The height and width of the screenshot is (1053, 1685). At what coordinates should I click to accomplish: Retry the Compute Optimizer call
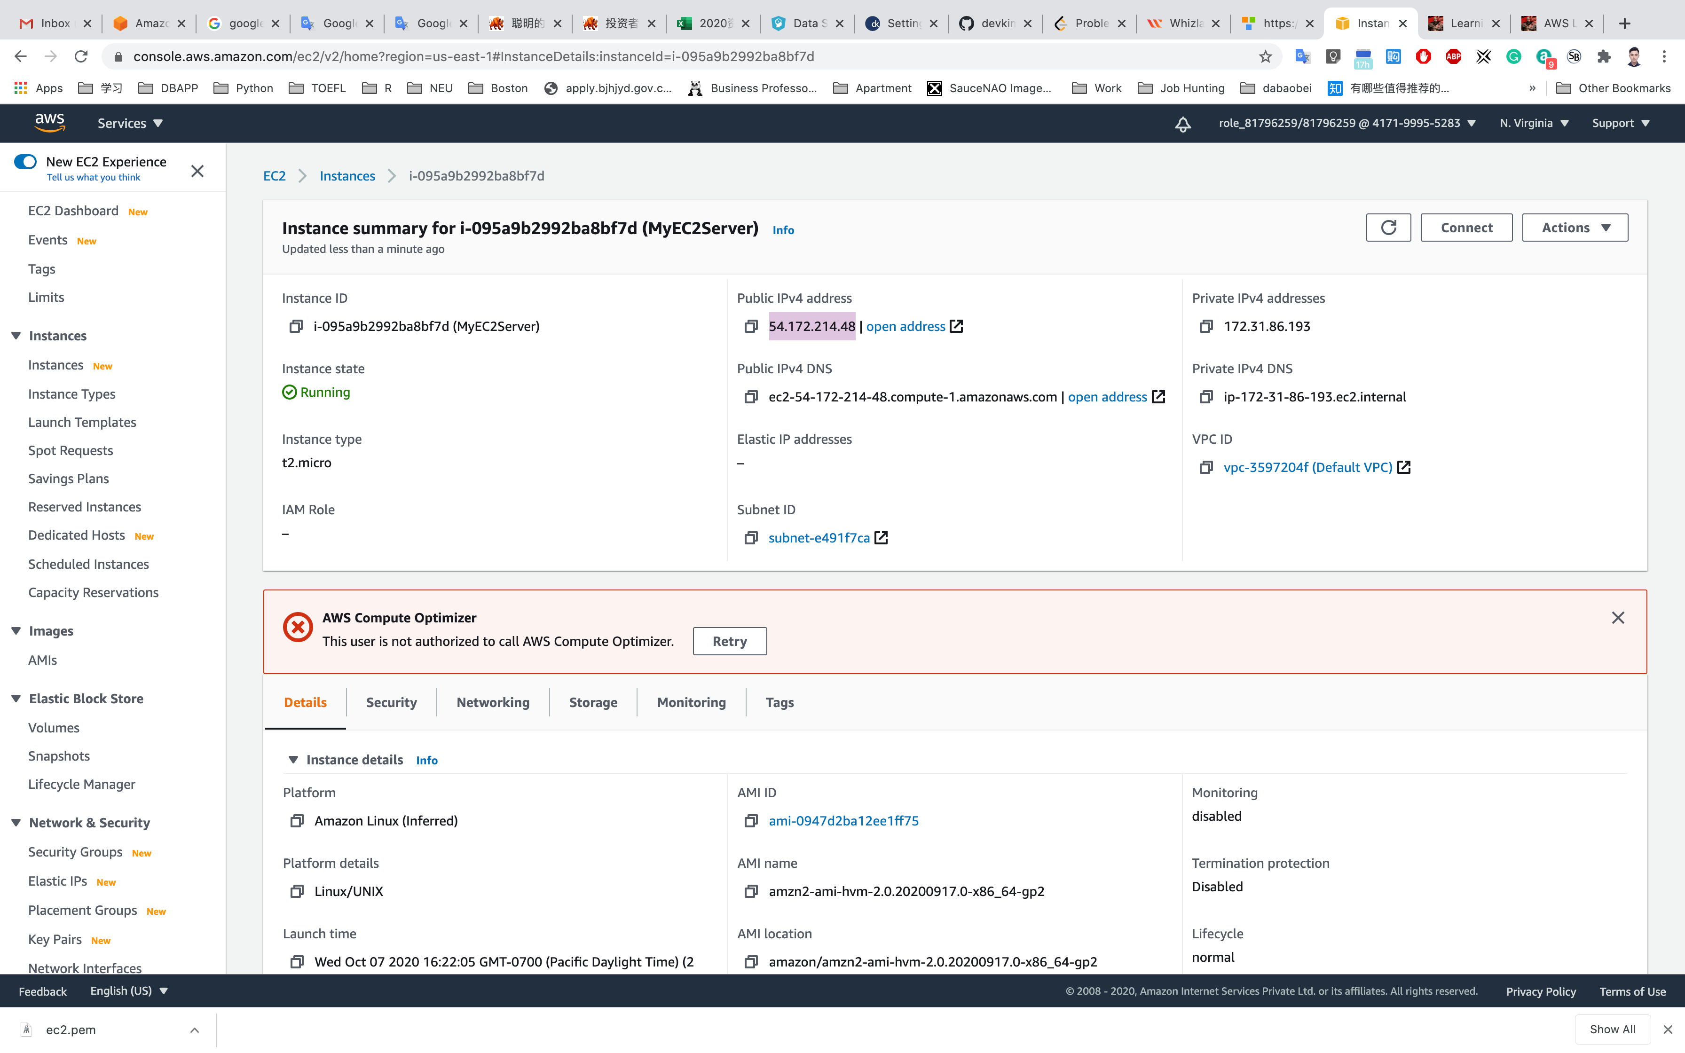coord(729,641)
